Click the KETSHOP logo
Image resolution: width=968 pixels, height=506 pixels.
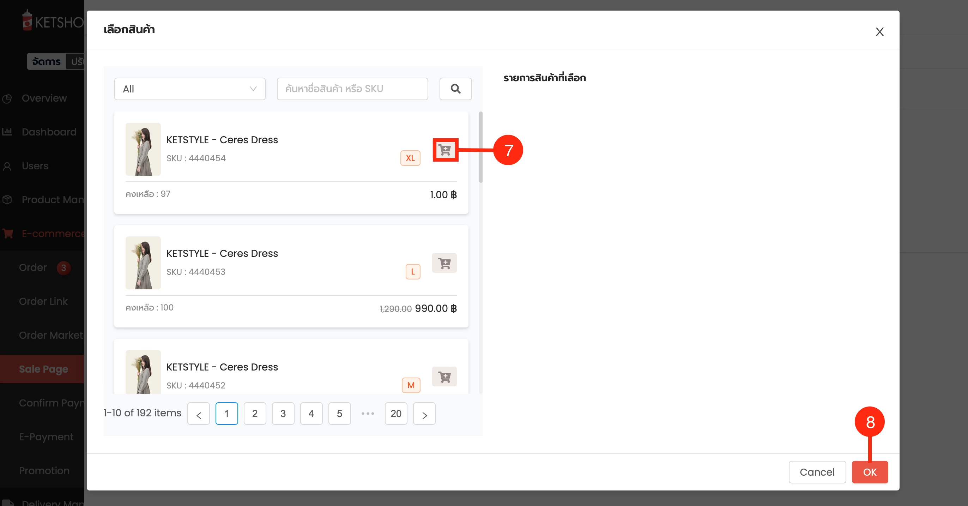[x=53, y=21]
